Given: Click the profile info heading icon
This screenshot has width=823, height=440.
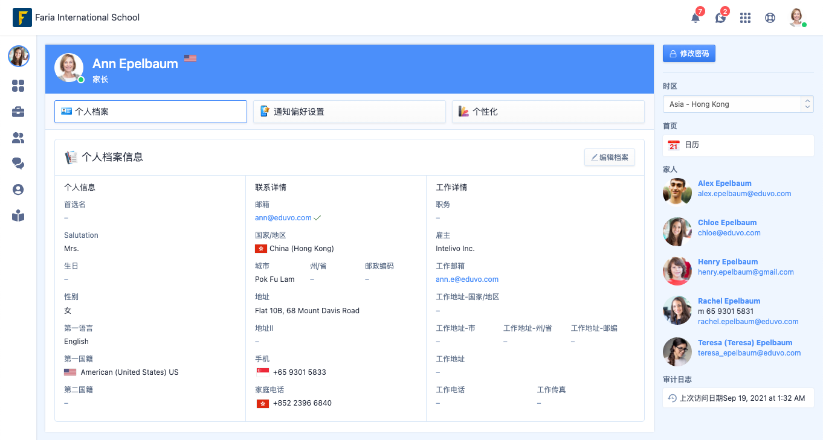Looking at the screenshot, I should point(71,157).
